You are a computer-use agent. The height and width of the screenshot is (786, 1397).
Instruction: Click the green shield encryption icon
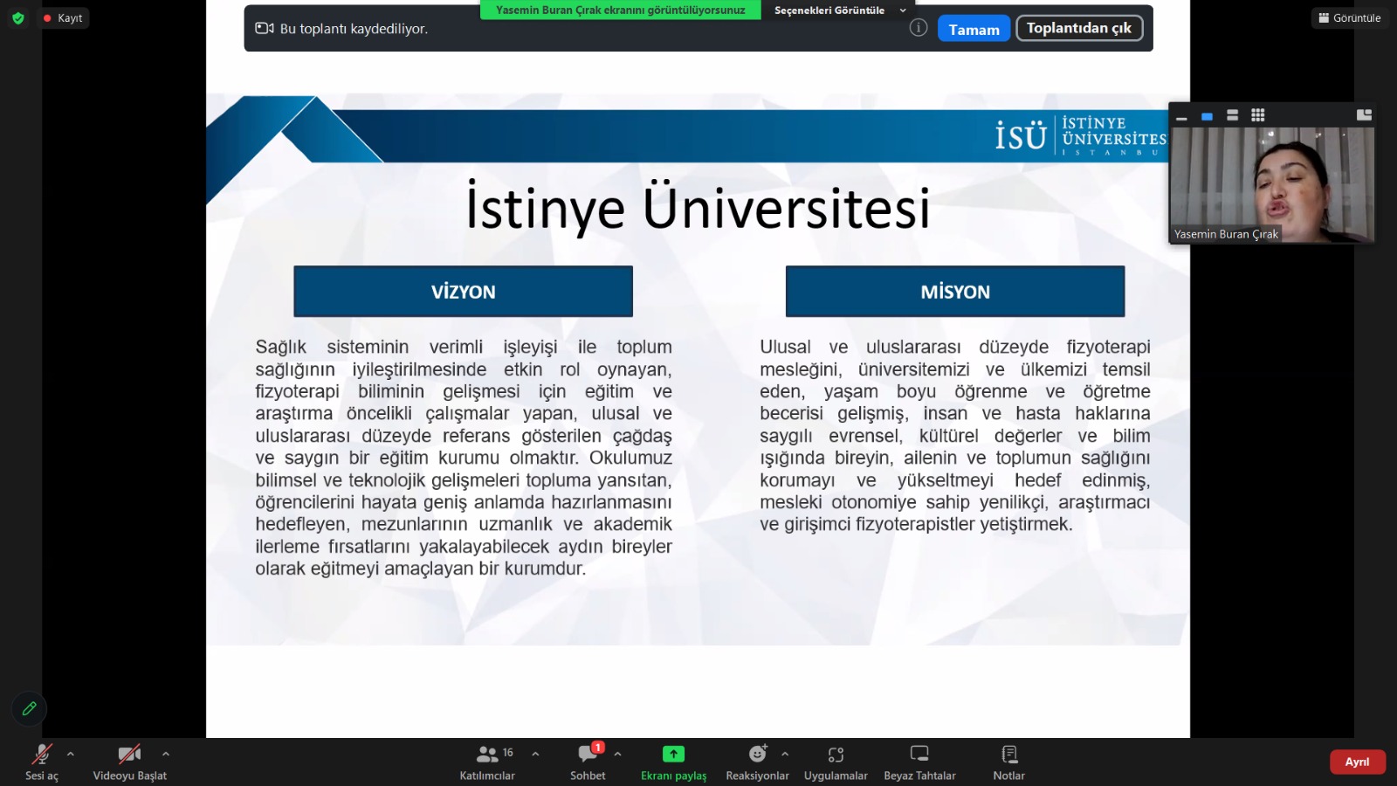click(x=18, y=17)
